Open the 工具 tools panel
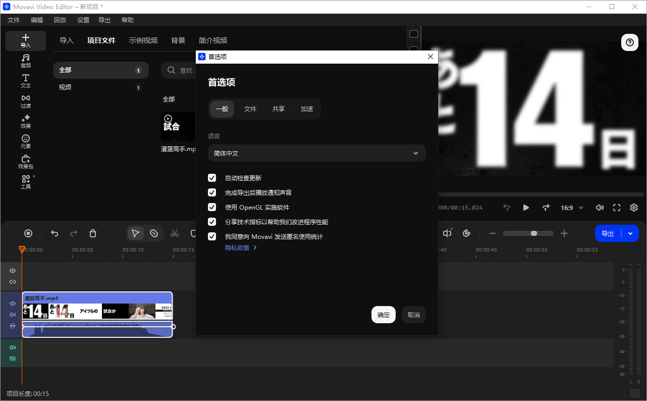The height and width of the screenshot is (401, 647). (x=26, y=182)
